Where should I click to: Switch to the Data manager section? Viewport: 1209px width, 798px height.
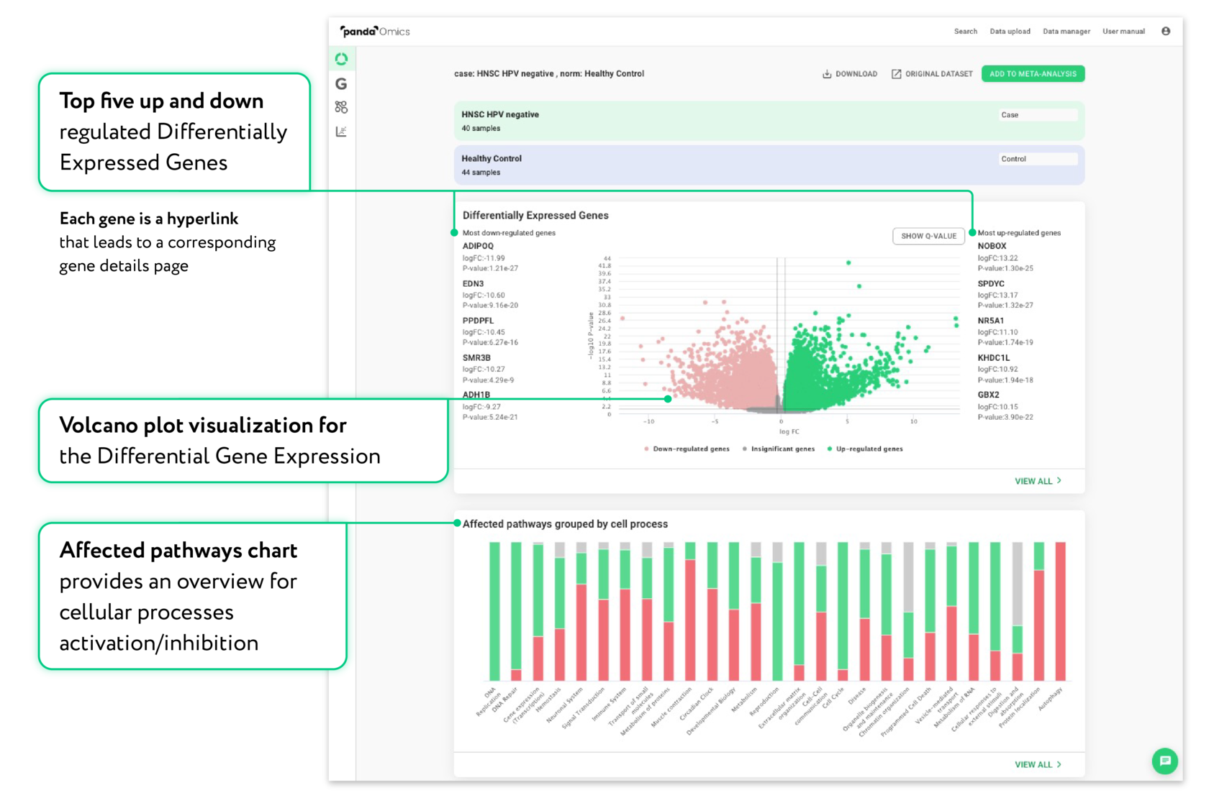coord(1066,31)
